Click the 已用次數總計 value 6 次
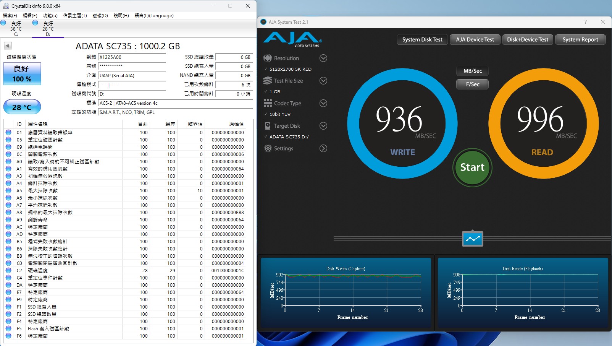 (234, 84)
